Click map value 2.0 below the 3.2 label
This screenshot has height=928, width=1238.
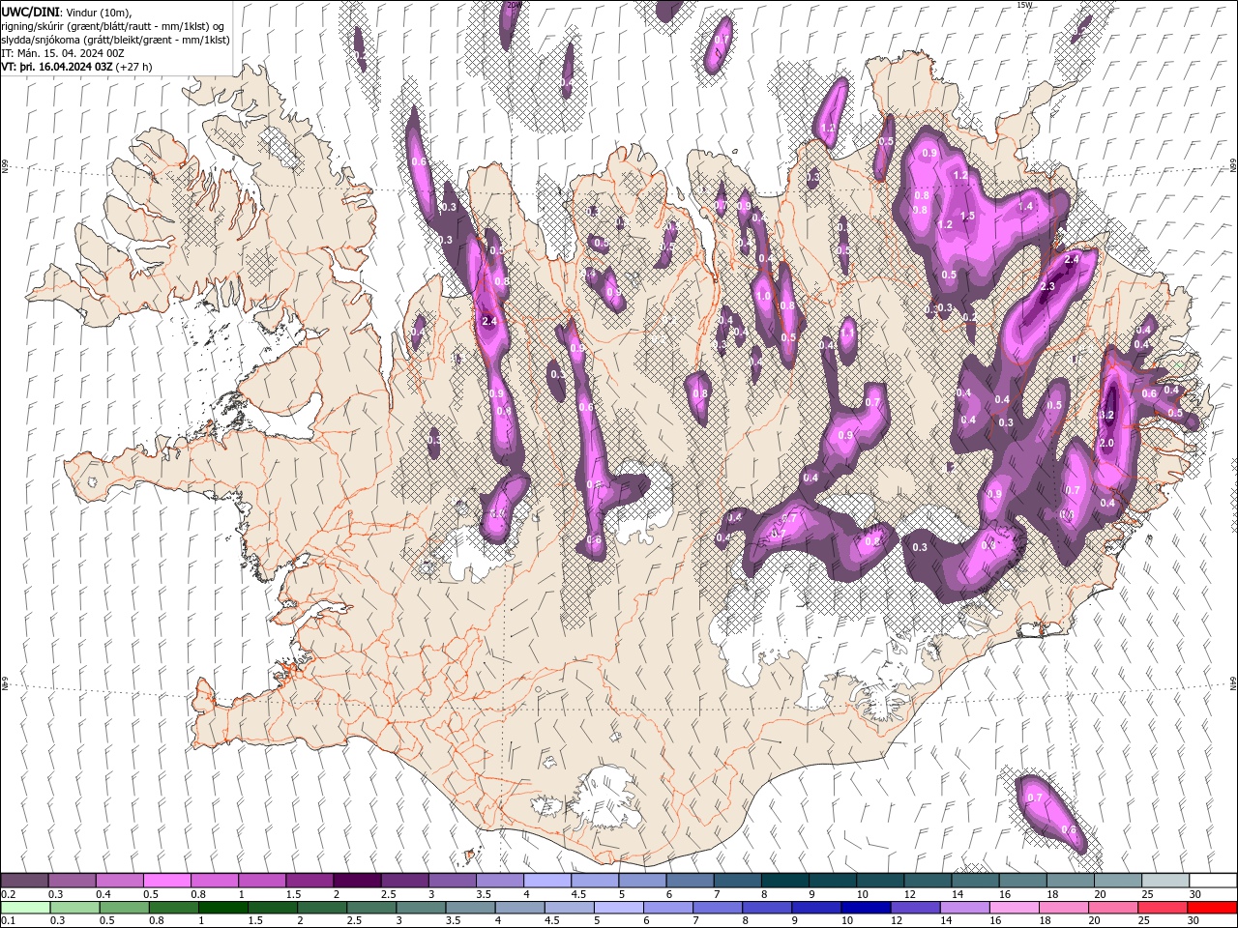point(1107,443)
